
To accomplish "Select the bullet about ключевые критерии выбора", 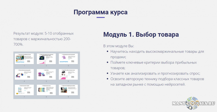I will pyautogui.click(x=153, y=65).
